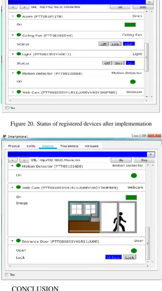The image size is (162, 291).
Task: Click the Web Cam On green rectangle
Action: (x=131, y=197)
